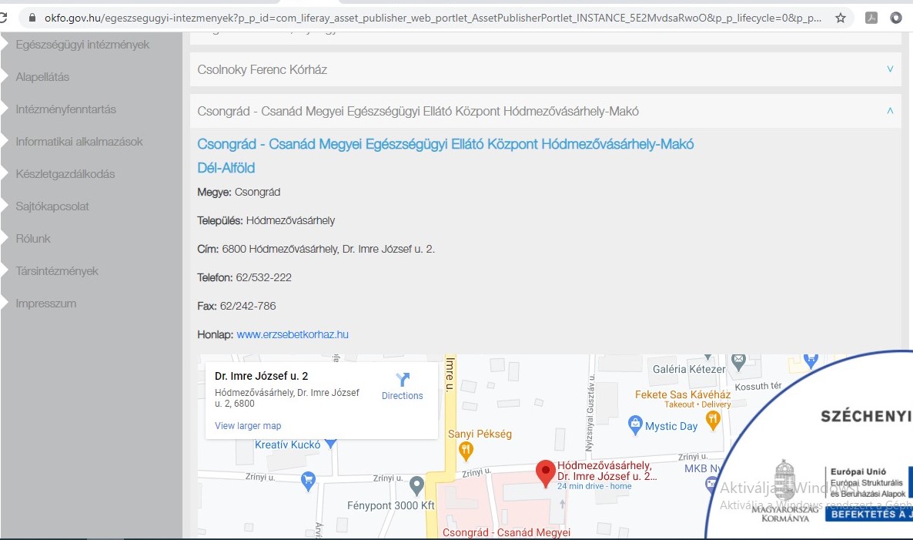Click the Sanyi Pékség restaurant marker

click(465, 449)
